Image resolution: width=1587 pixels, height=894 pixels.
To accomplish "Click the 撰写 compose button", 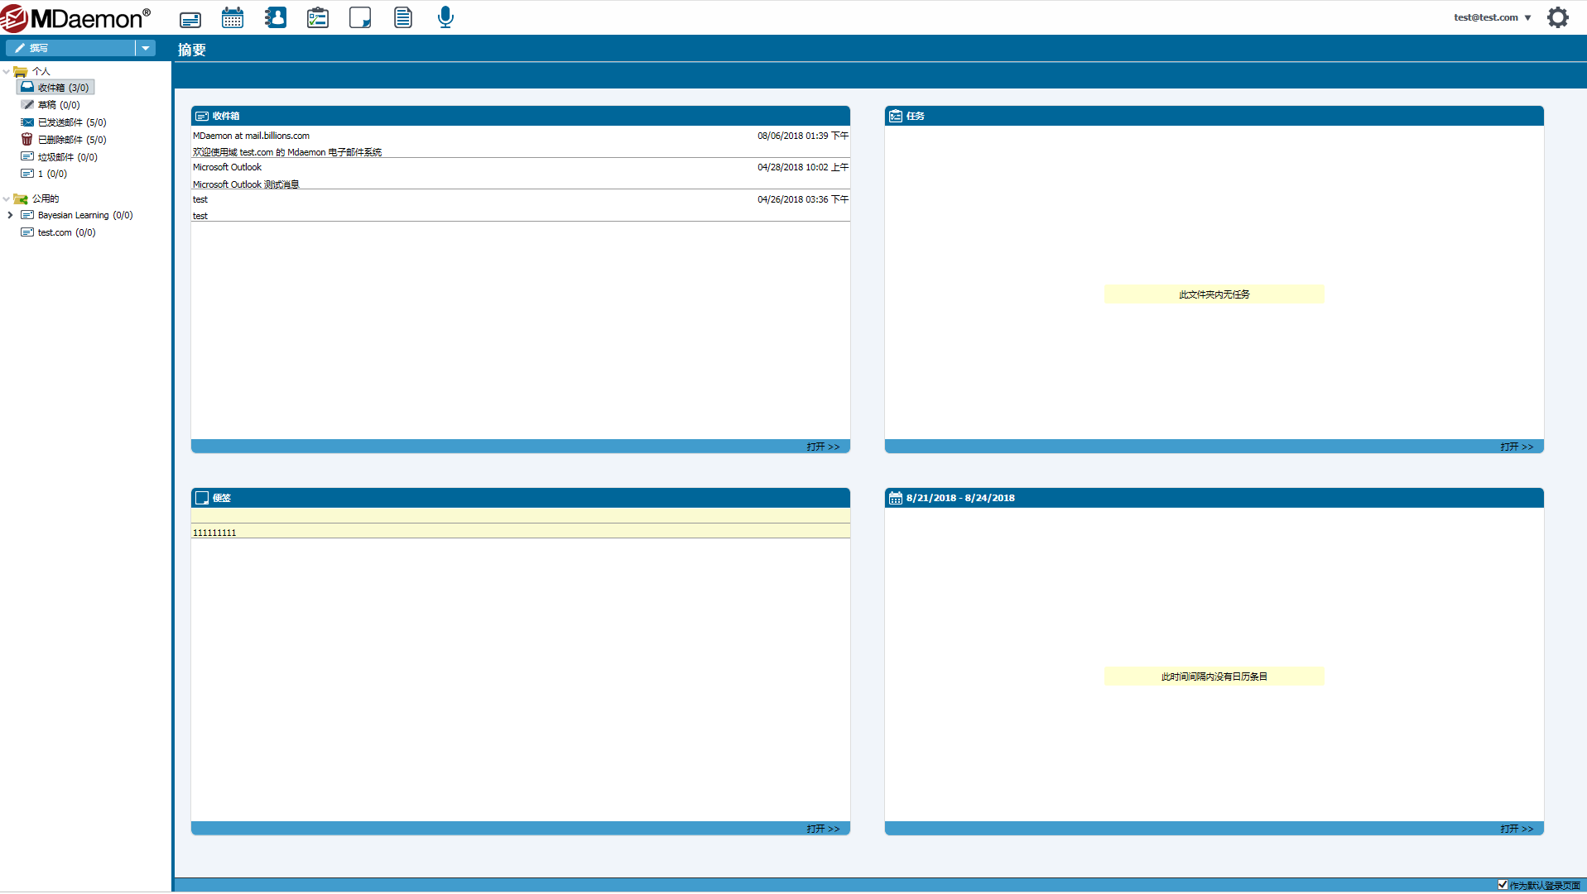I will pos(70,48).
